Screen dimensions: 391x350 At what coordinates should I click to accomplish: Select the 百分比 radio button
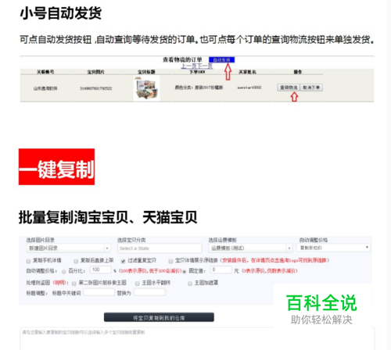pyautogui.click(x=64, y=272)
